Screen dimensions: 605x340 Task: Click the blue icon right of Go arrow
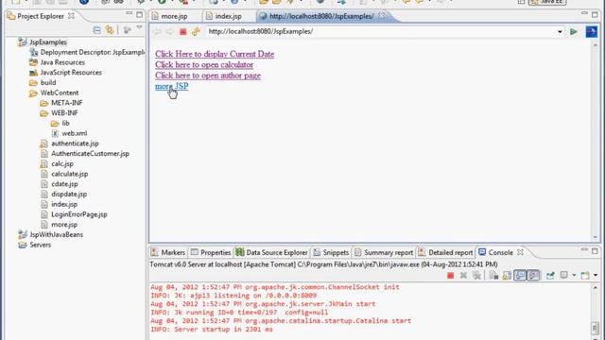coord(591,31)
